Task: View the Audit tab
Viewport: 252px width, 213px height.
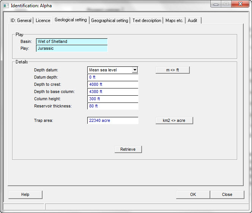Action: (192, 21)
